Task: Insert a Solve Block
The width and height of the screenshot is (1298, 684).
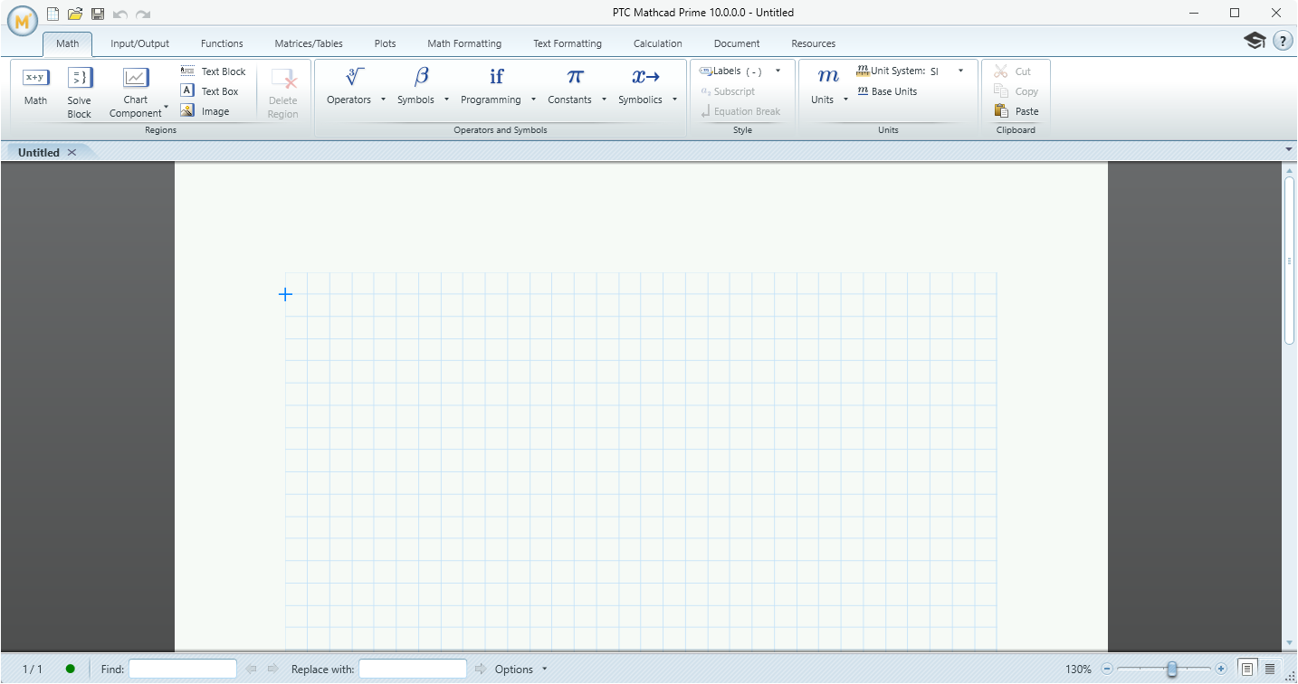Action: point(79,88)
